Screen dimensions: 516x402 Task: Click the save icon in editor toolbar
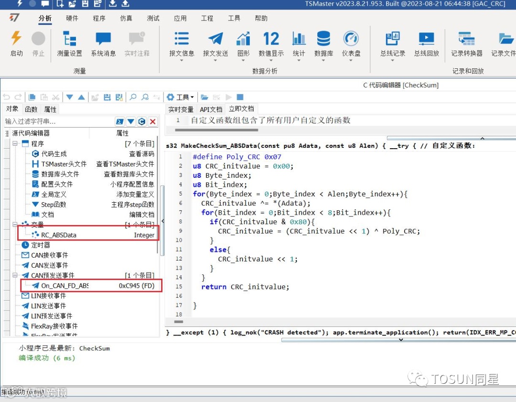click(107, 97)
